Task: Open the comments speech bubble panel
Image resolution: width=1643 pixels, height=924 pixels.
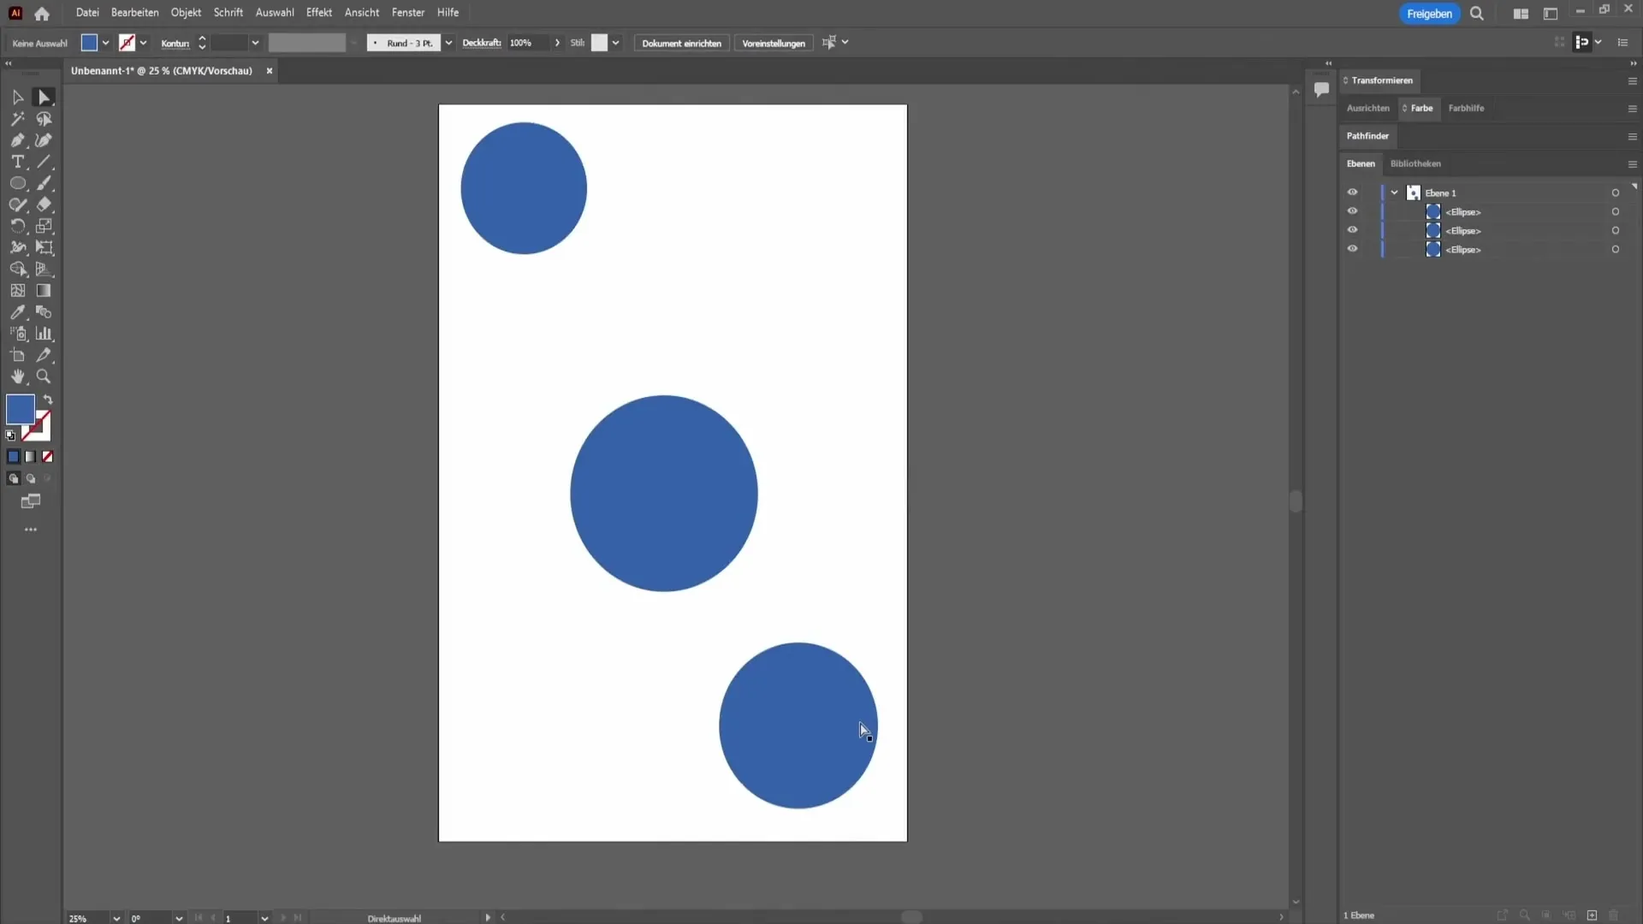Action: [x=1321, y=89]
